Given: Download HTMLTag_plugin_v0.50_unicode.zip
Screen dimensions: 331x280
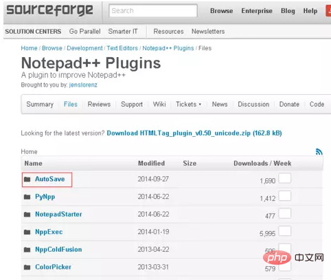Looking at the screenshot, I should click(x=194, y=133).
